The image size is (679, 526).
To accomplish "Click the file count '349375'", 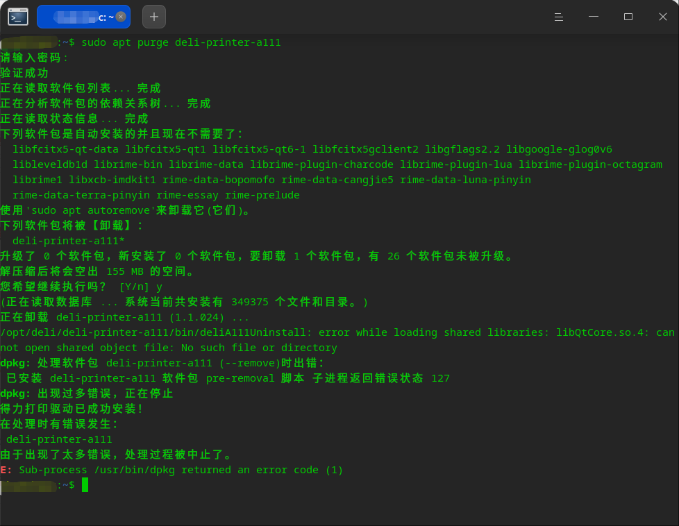I will (250, 302).
